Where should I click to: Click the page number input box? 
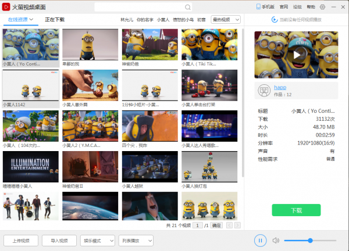(197, 225)
